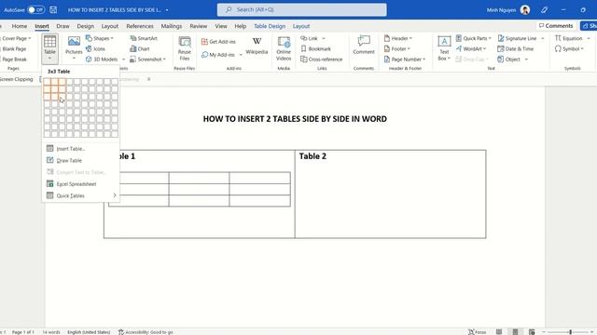Insert Online Videos
The width and height of the screenshot is (597, 335).
[x=284, y=48]
